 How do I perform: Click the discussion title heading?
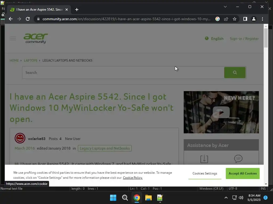(x=91, y=108)
